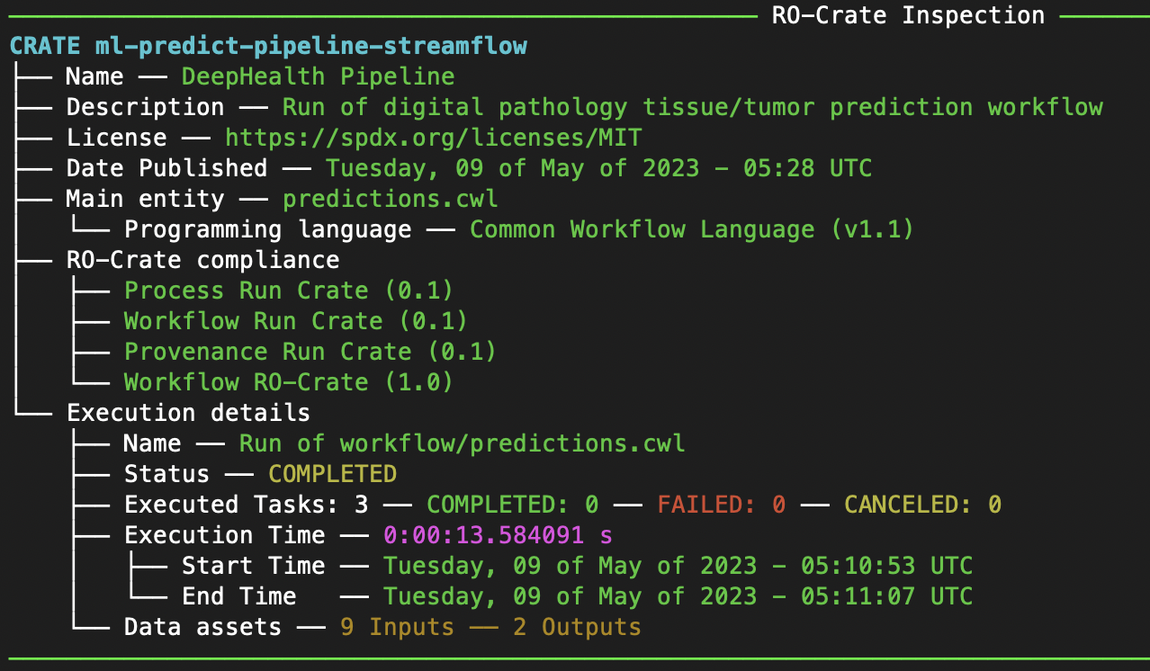
Task: Click the 'Description' label
Action: (146, 107)
